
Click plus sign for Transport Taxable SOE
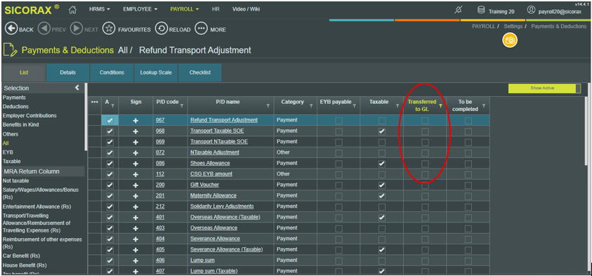click(x=136, y=131)
